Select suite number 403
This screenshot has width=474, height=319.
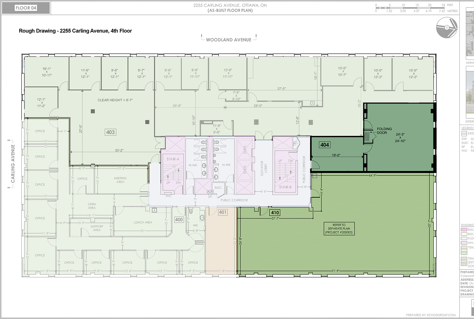110,132
